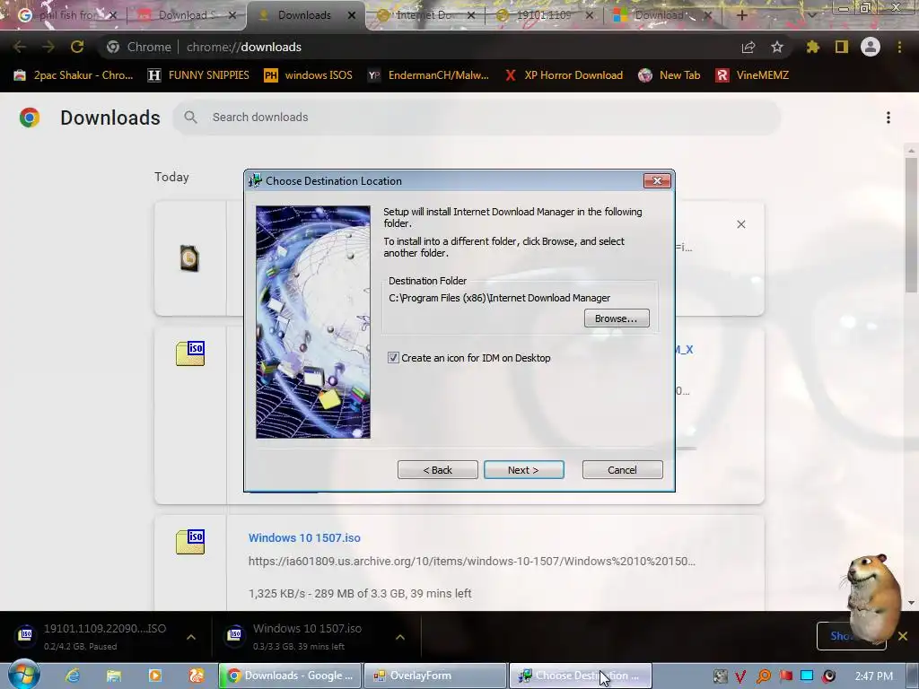Open Windows Media Player from the taskbar

pos(154,676)
